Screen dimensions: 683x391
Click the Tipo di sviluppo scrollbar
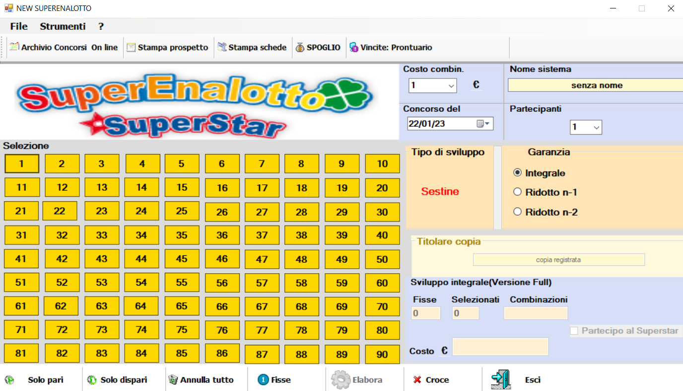click(x=498, y=187)
